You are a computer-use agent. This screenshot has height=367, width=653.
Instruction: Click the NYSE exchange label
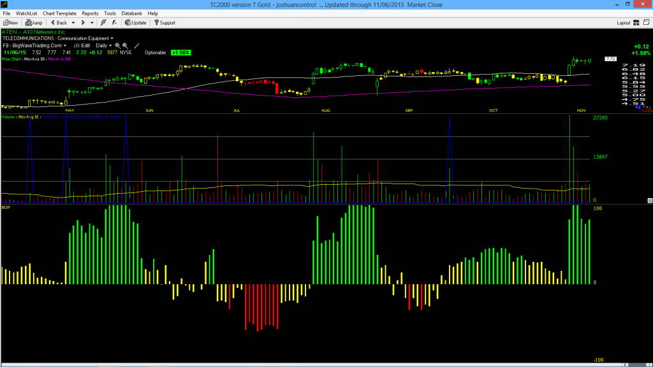click(126, 52)
